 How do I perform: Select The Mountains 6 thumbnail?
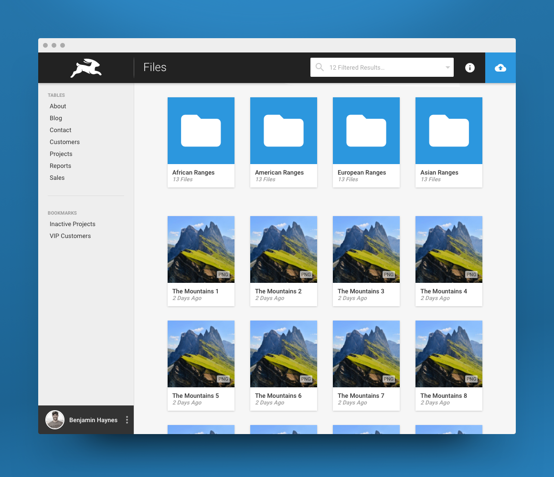284,354
